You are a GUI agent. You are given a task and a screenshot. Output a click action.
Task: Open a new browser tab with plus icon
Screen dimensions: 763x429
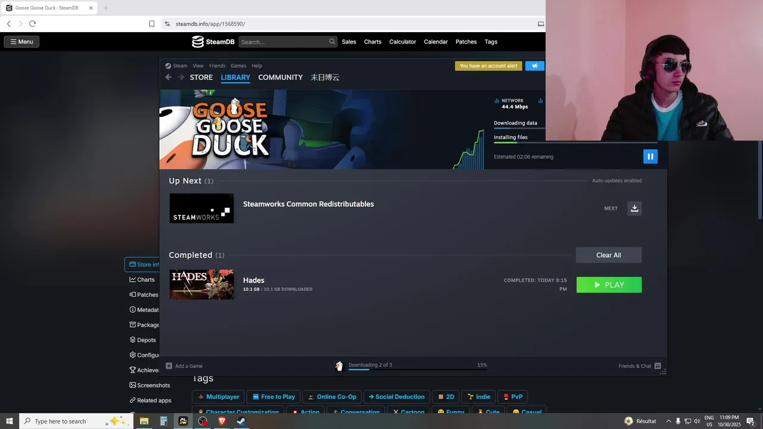[x=106, y=8]
